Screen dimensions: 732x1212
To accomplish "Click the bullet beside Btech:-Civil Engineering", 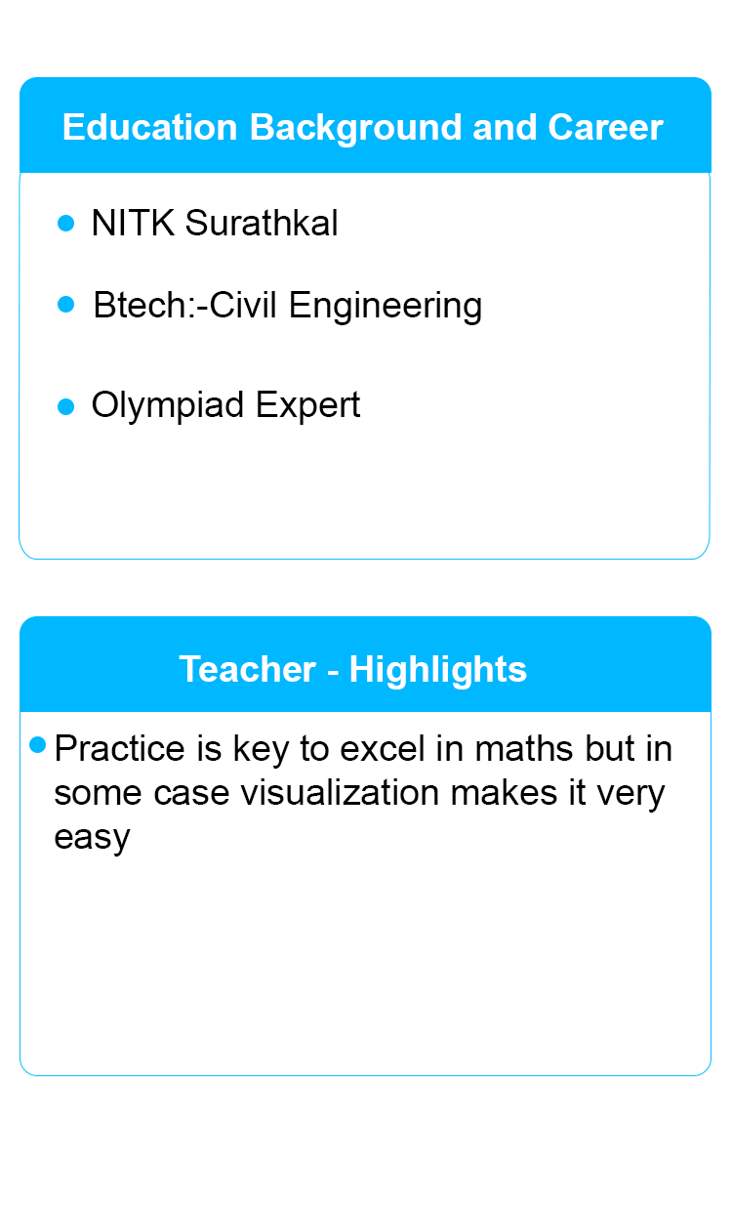I will click(x=66, y=306).
